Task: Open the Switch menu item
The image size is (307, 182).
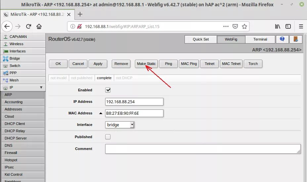Action: [23, 66]
